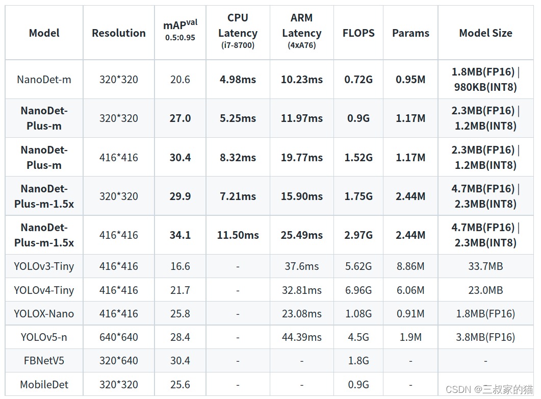Click the Model Size column header
The width and height of the screenshot is (541, 399).
pos(485,33)
